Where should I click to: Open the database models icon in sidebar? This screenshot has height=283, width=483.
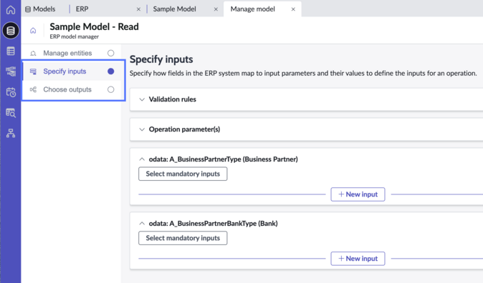11,31
